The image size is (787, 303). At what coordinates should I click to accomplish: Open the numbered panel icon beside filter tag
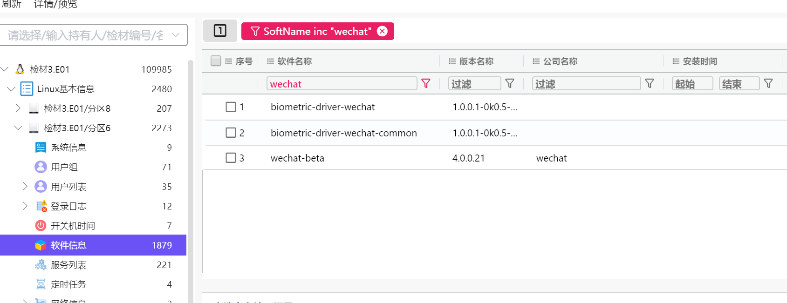(x=220, y=31)
